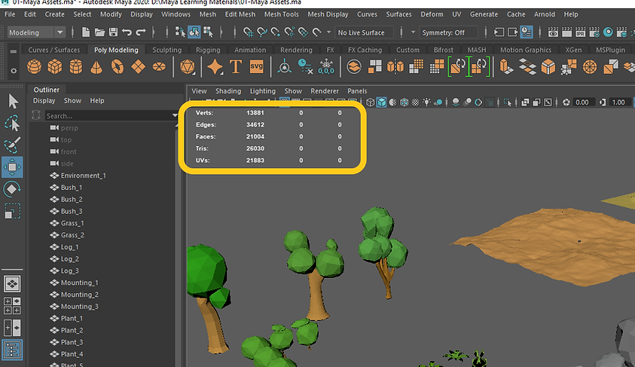Open the Edit Mesh menu
Screen dimensions: 635x367
(x=240, y=14)
